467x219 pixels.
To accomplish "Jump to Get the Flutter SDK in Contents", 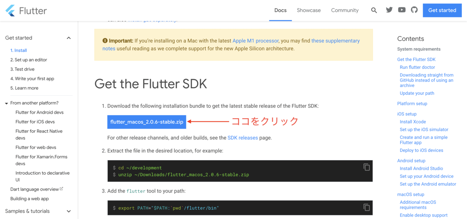I will 416,60.
